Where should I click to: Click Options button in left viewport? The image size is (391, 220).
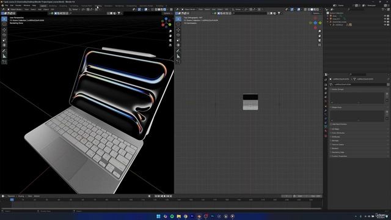point(167,13)
